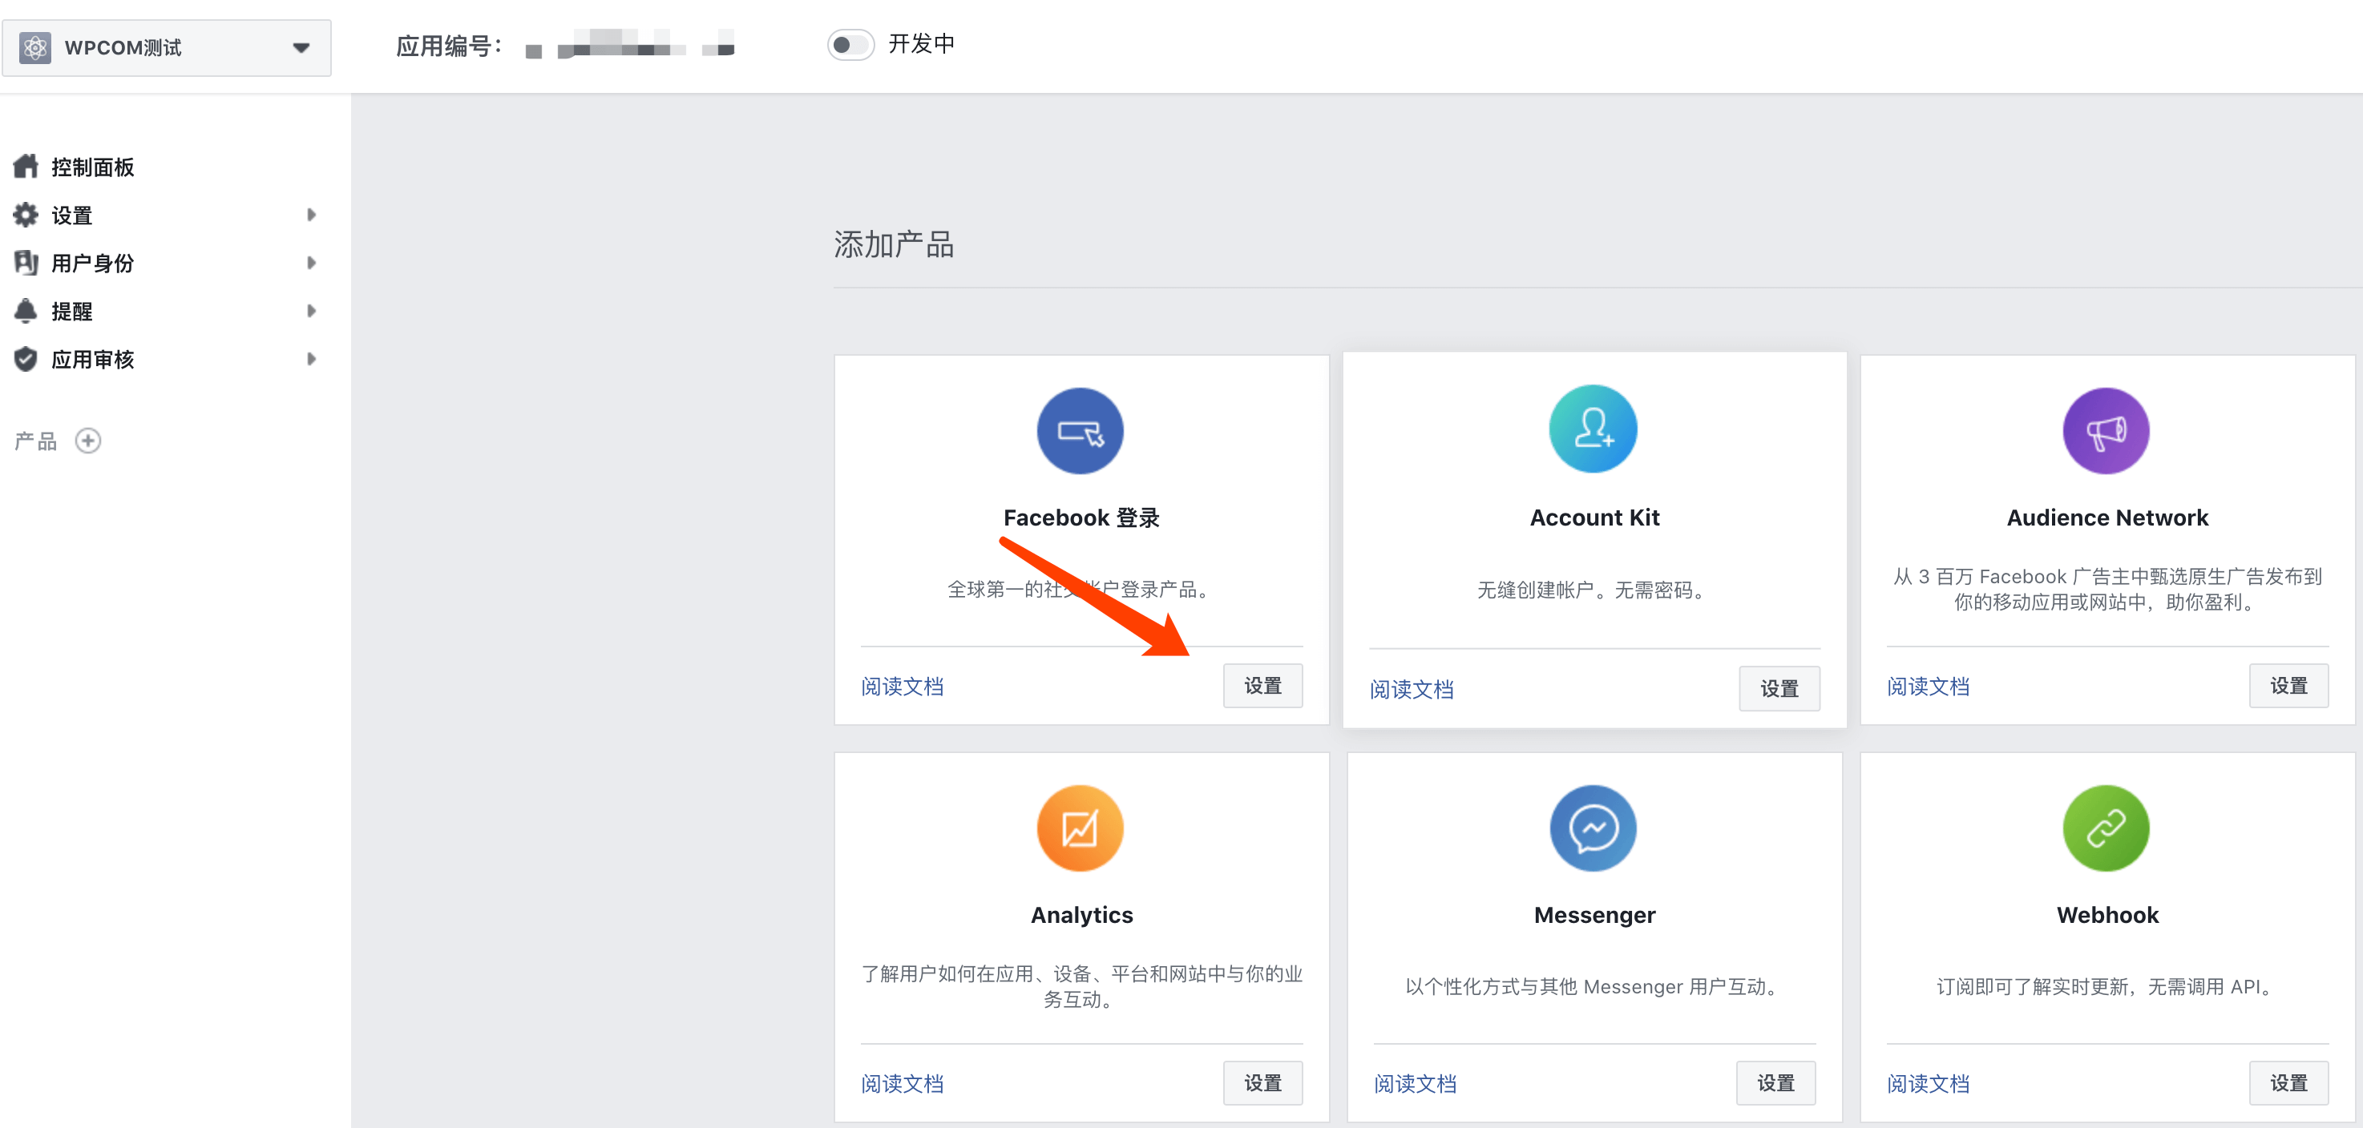The image size is (2363, 1128).
Task: Click the bell icon beside 提醒
Action: [26, 311]
